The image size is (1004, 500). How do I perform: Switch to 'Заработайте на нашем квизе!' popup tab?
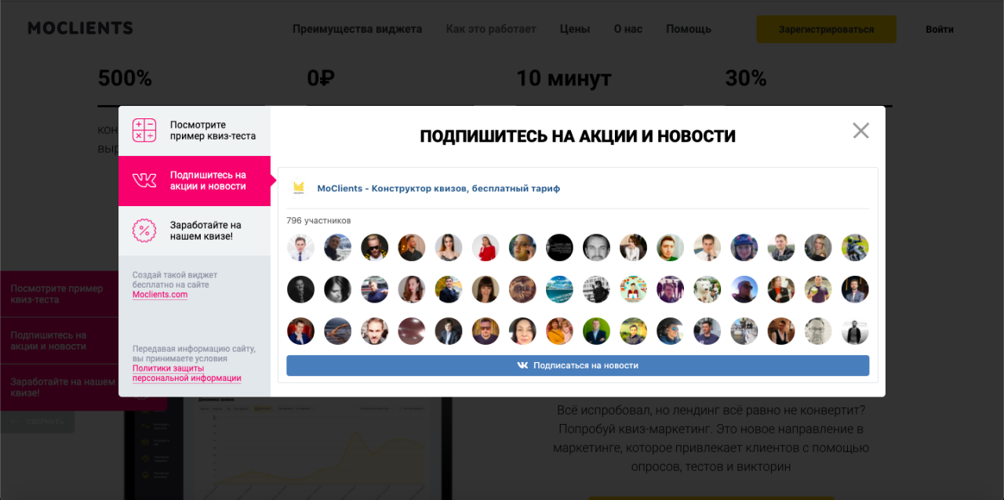click(x=195, y=230)
